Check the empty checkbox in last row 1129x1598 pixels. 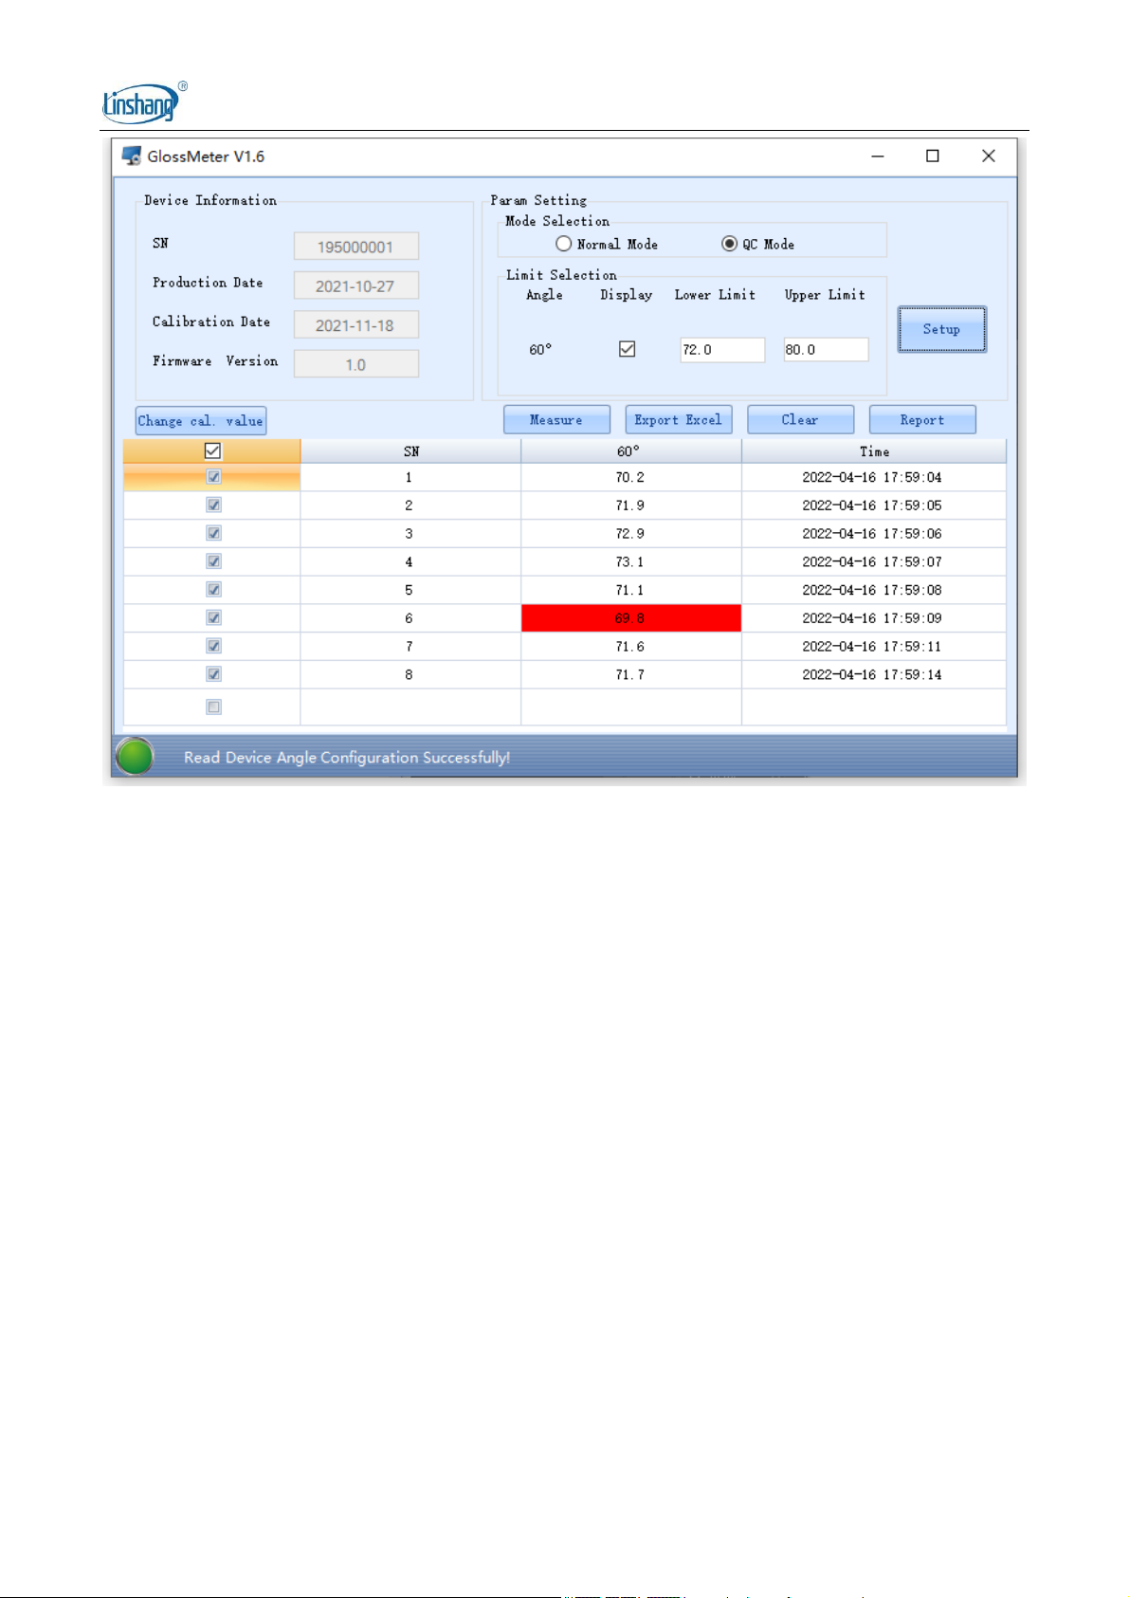coord(213,707)
